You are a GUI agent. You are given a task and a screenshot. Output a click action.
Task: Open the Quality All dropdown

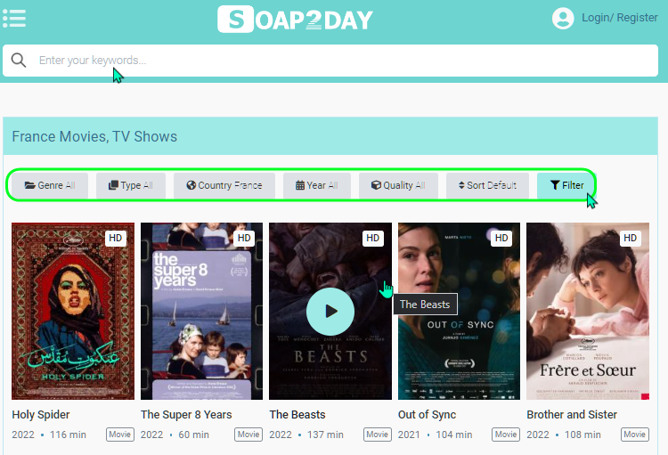398,185
